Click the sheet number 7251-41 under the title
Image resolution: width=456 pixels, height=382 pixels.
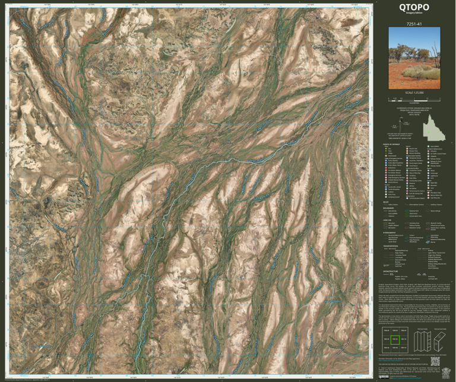click(x=414, y=24)
